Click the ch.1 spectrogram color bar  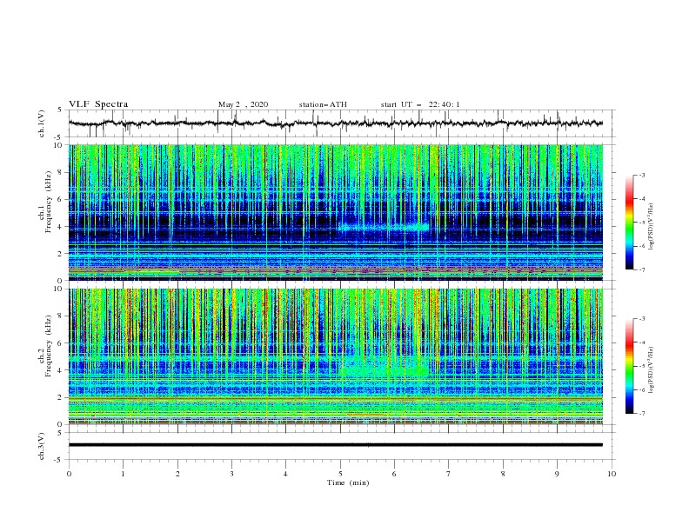click(630, 223)
